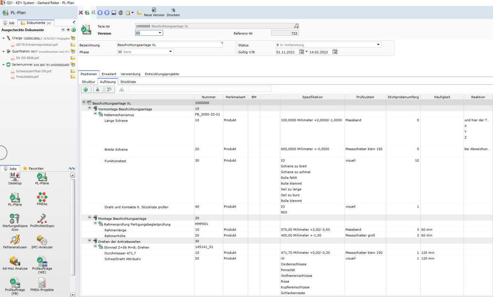Open the yellow folder toolbar icon
493x297 pixels.
point(140,13)
